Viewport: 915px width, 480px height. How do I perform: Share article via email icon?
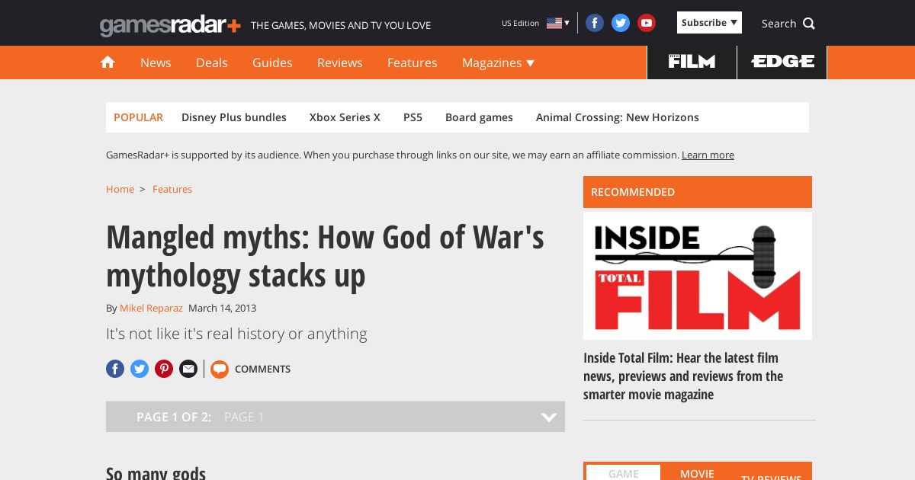coord(188,369)
